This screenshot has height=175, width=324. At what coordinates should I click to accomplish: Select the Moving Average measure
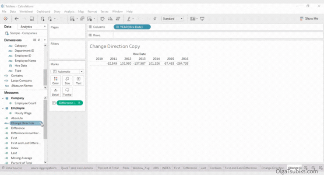(21, 158)
